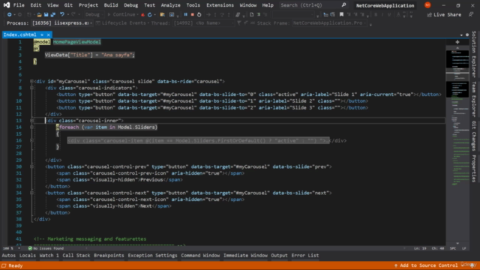The image size is (480, 270).
Task: Click the Open File folder icon
Action: (39, 14)
